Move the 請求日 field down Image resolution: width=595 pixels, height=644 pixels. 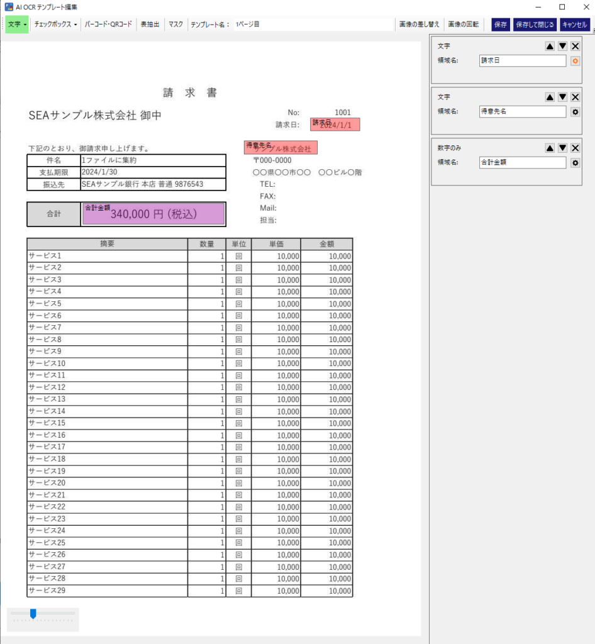tap(562, 47)
